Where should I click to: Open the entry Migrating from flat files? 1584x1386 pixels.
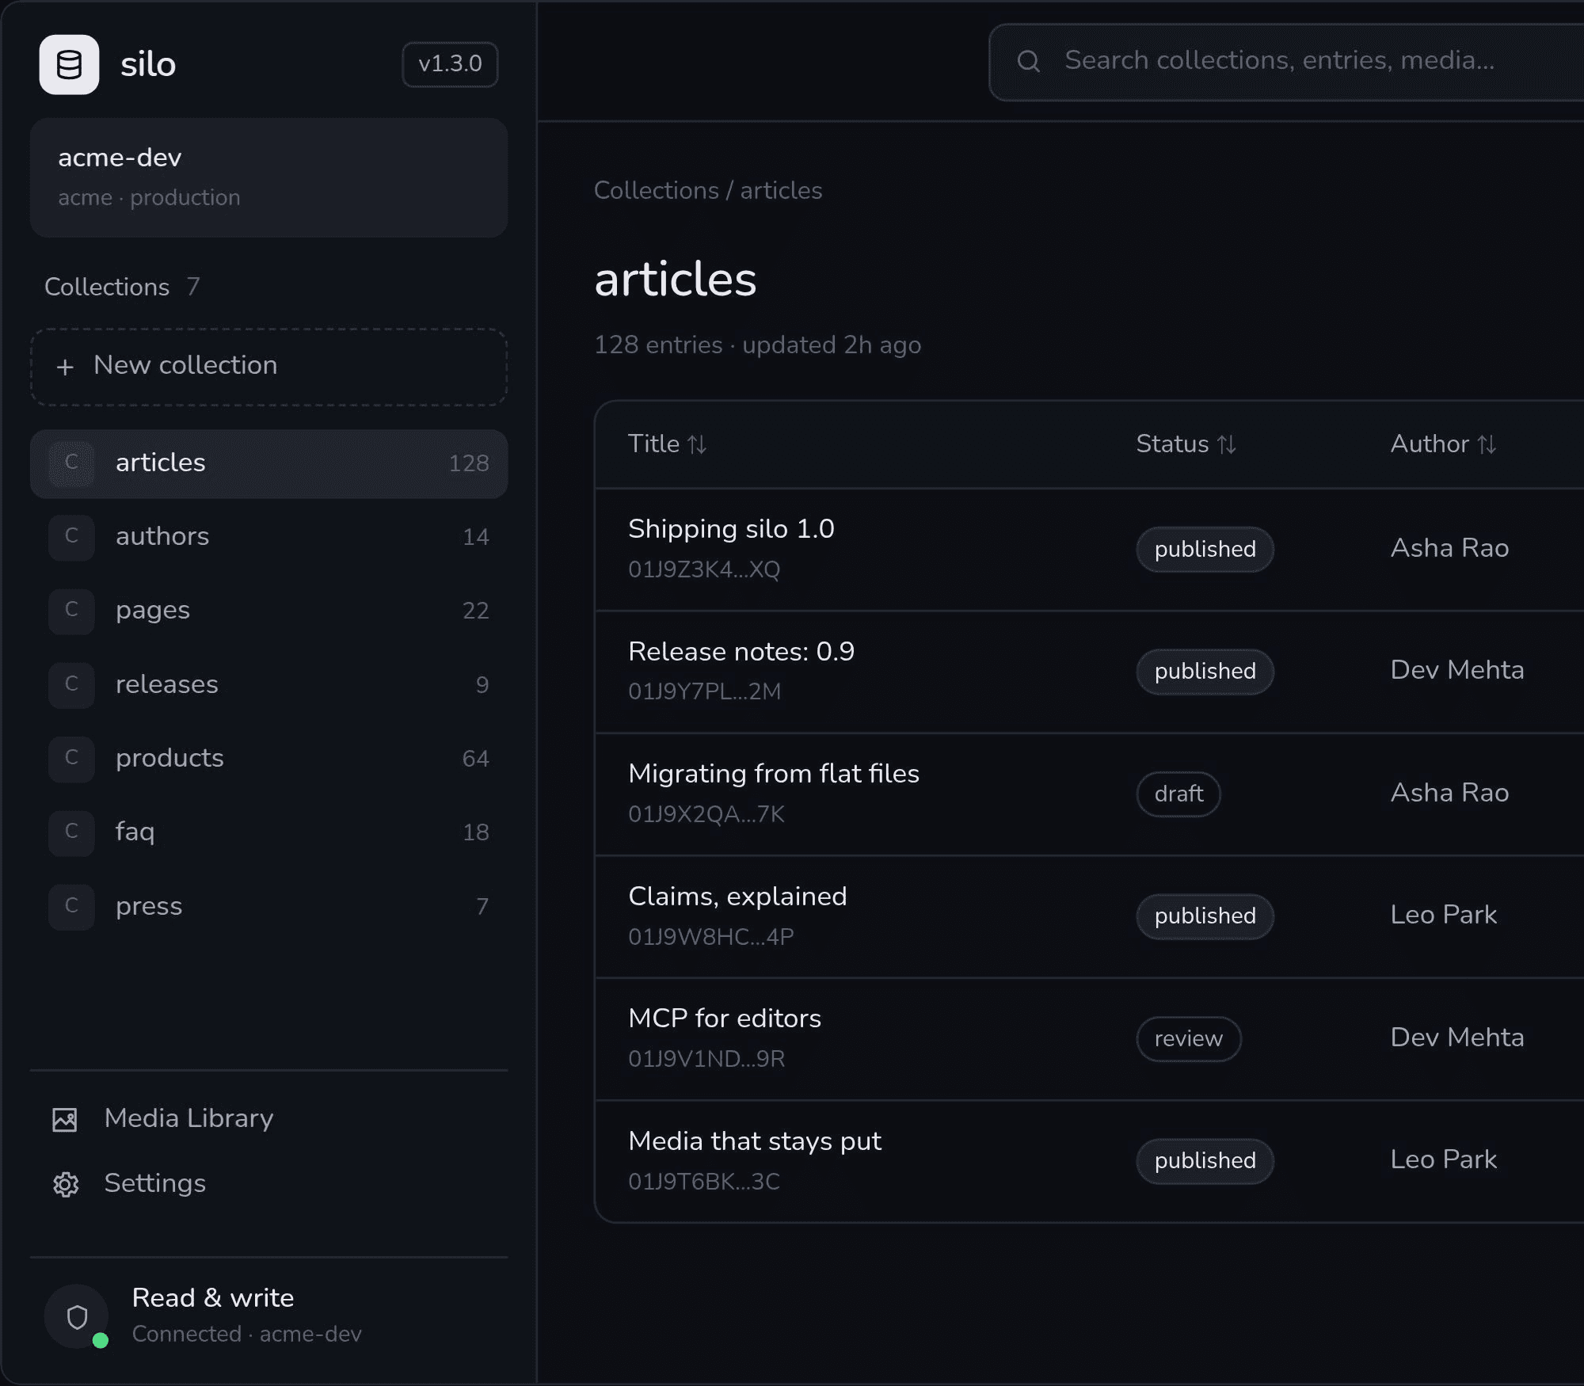tap(774, 774)
